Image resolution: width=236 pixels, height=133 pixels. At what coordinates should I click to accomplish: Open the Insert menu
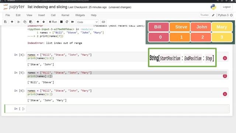(42, 15)
